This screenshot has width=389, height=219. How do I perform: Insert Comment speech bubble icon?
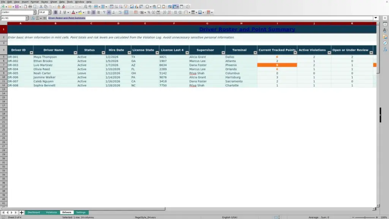point(159,7)
